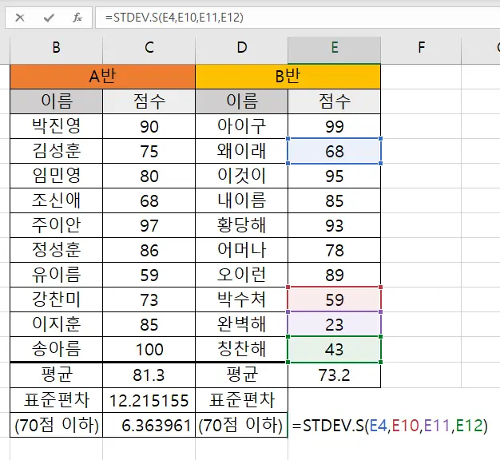Click the 내이름 name cell

click(x=242, y=200)
